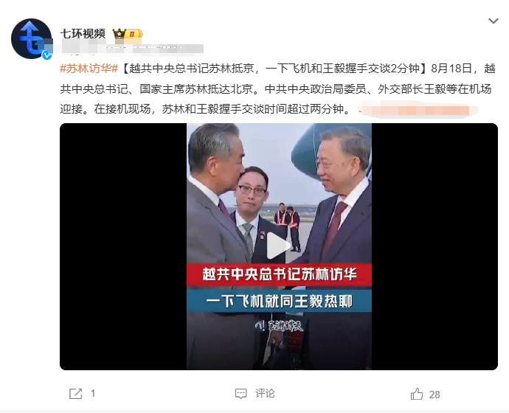This screenshot has width=509, height=413.
Task: Click the share/repost icon
Action: (x=76, y=394)
